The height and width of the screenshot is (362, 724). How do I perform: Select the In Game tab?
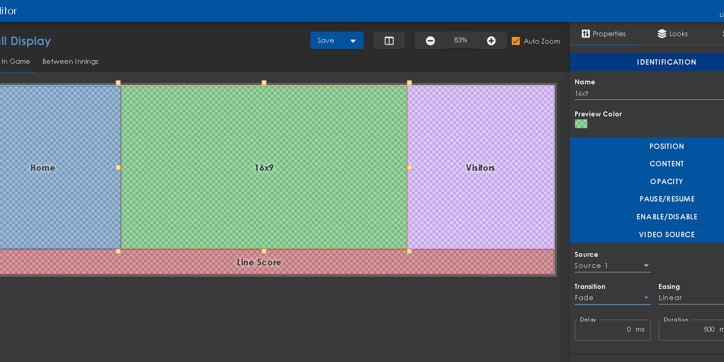click(16, 61)
